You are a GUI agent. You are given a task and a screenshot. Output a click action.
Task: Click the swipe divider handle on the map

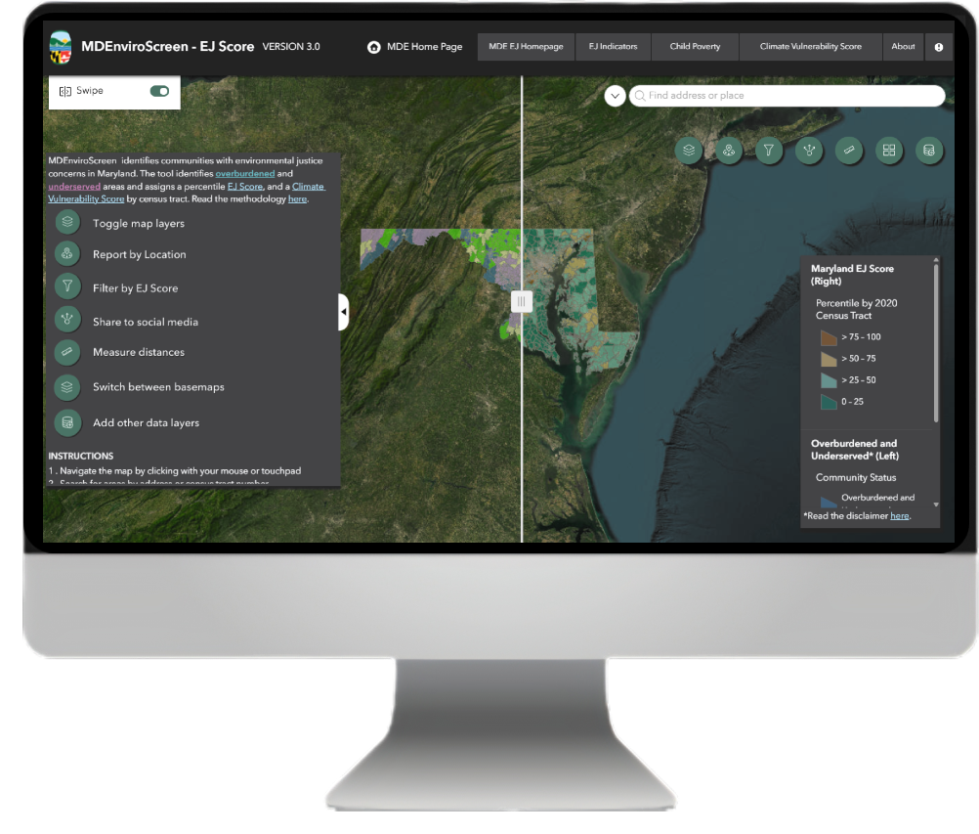pyautogui.click(x=522, y=302)
